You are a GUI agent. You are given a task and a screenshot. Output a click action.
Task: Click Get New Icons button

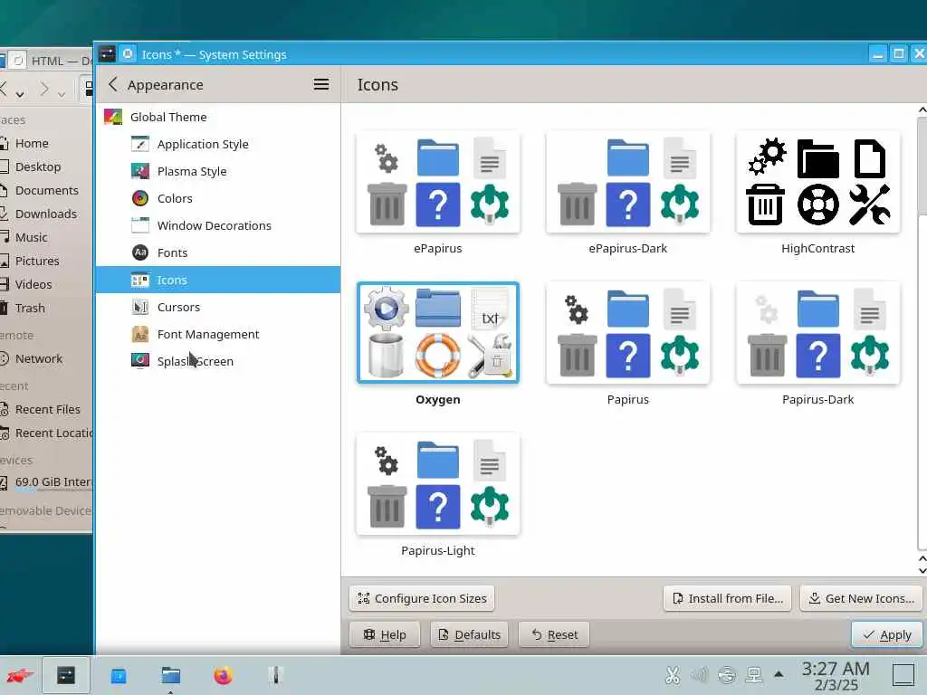862,599
